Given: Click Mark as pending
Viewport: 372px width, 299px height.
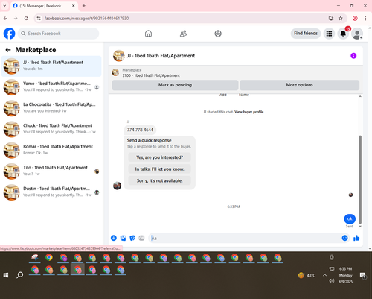Looking at the screenshot, I should point(175,85).
